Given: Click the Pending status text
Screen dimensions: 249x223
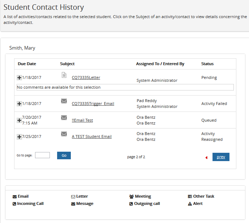Looking at the screenshot, I should coord(209,77).
